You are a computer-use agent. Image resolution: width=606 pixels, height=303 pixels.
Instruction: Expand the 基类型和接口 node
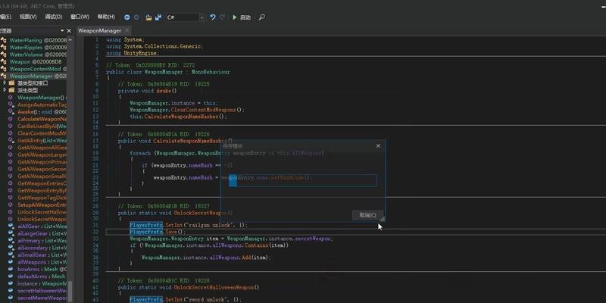coord(5,83)
